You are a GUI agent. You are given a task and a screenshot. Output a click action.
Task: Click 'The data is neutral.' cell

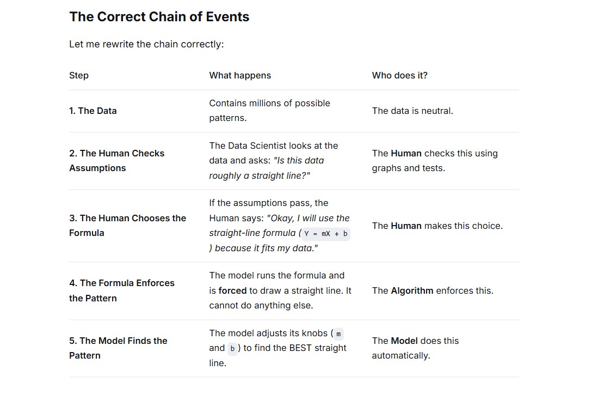[x=412, y=111]
